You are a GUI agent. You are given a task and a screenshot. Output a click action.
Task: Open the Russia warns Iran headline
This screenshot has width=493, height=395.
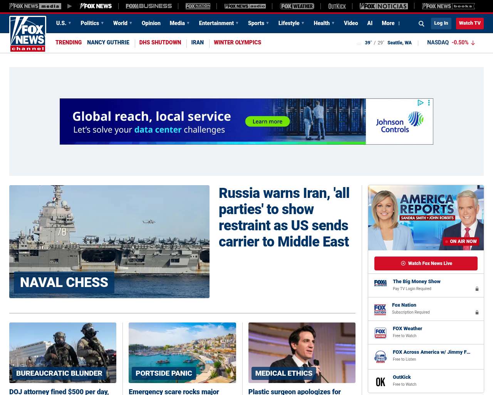(x=284, y=217)
